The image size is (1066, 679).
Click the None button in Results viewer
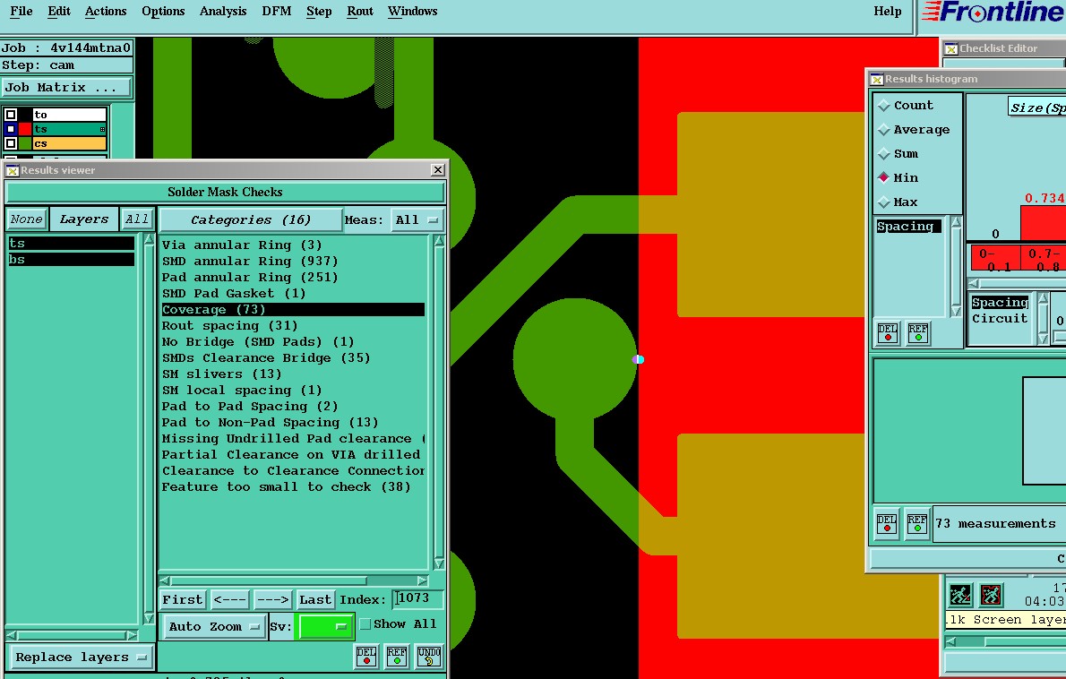(x=27, y=219)
